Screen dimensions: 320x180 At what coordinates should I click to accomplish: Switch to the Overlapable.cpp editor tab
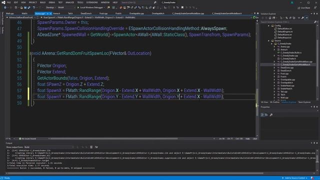(x=136, y=13)
